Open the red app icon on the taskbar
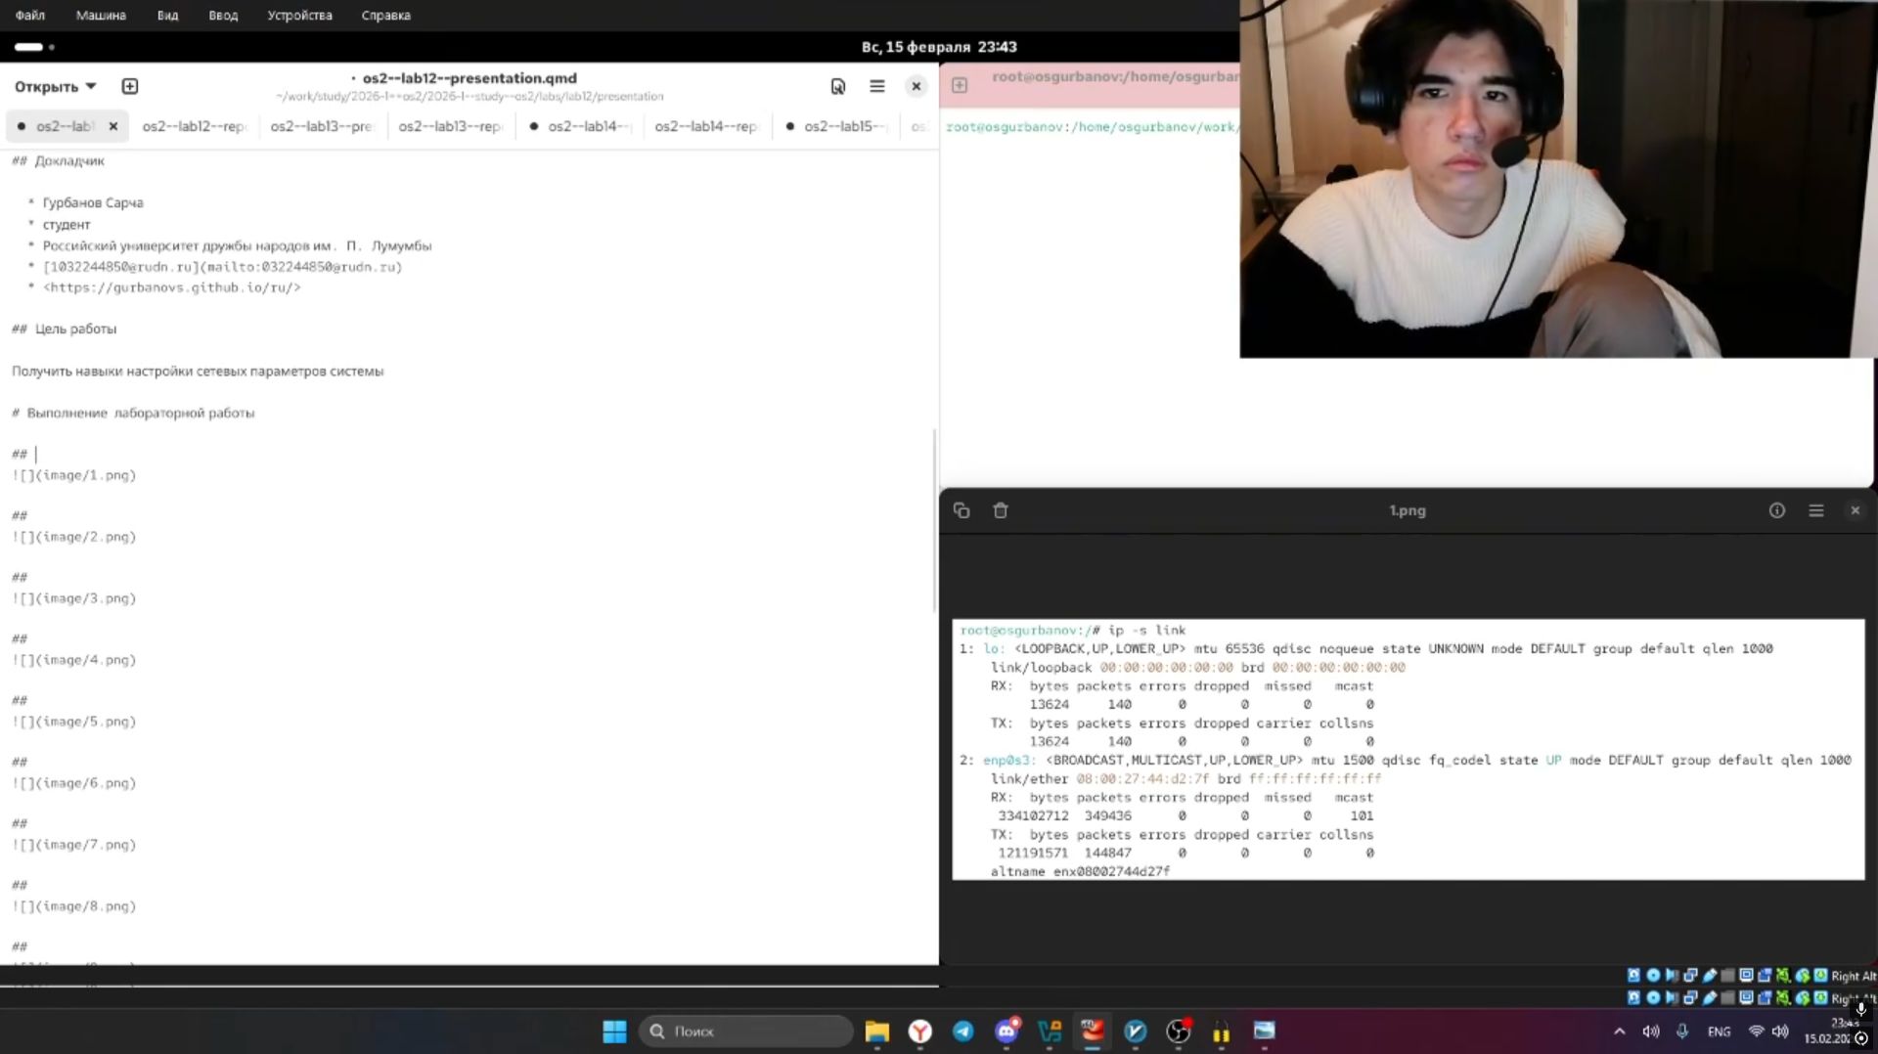This screenshot has width=1878, height=1054. [x=1093, y=1032]
